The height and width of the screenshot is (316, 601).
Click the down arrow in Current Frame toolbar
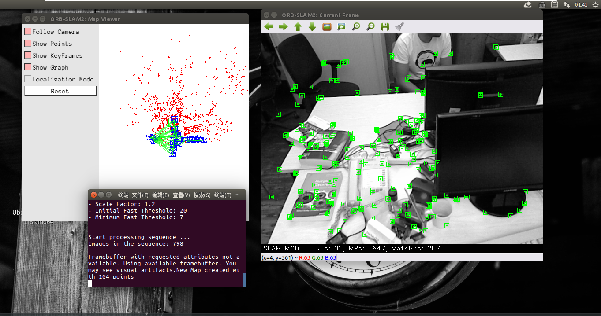(312, 26)
